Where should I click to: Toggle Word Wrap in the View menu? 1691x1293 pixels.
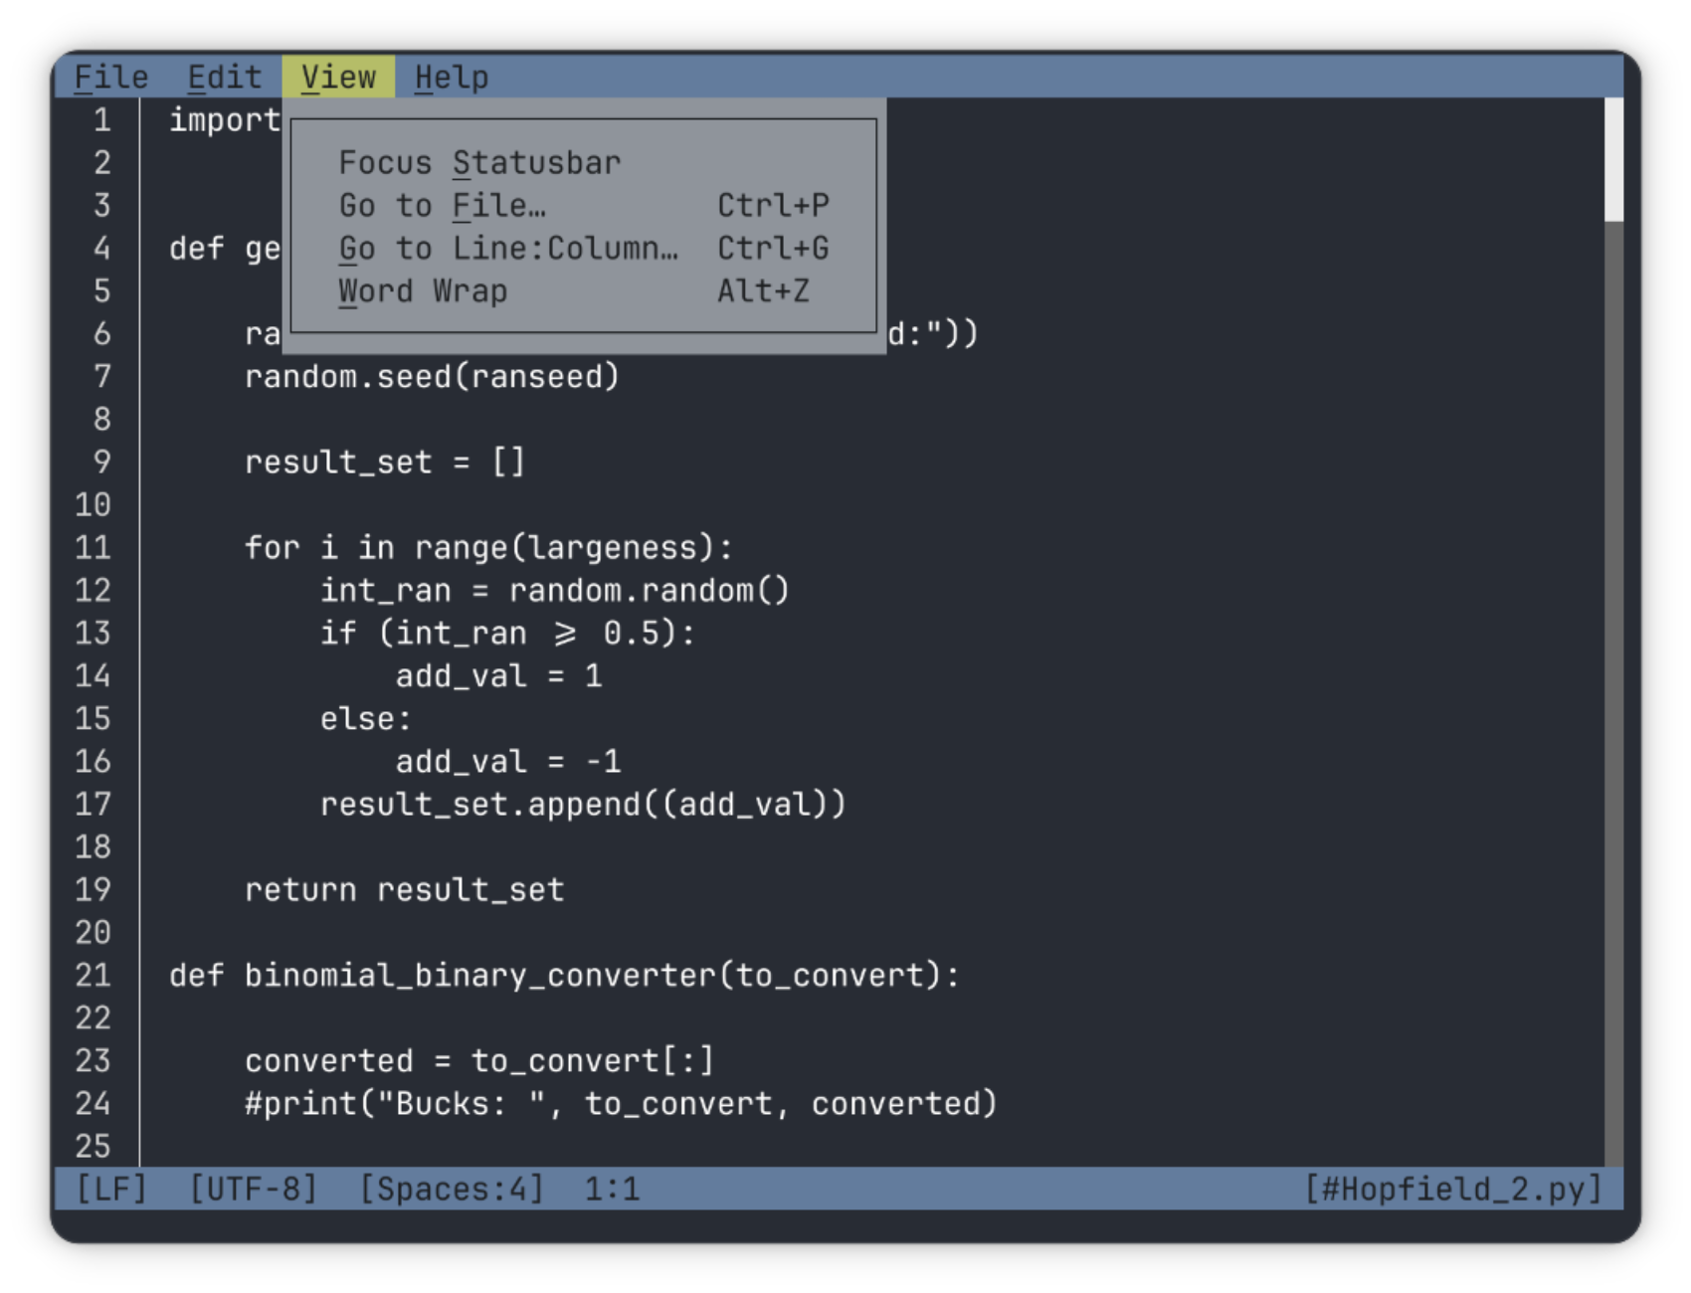[x=424, y=290]
